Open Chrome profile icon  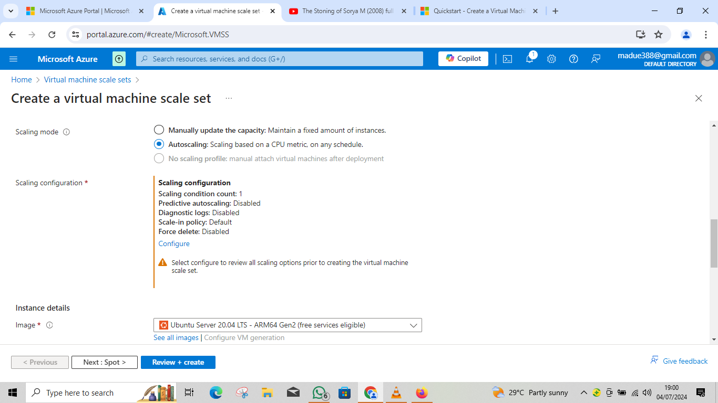(x=686, y=35)
